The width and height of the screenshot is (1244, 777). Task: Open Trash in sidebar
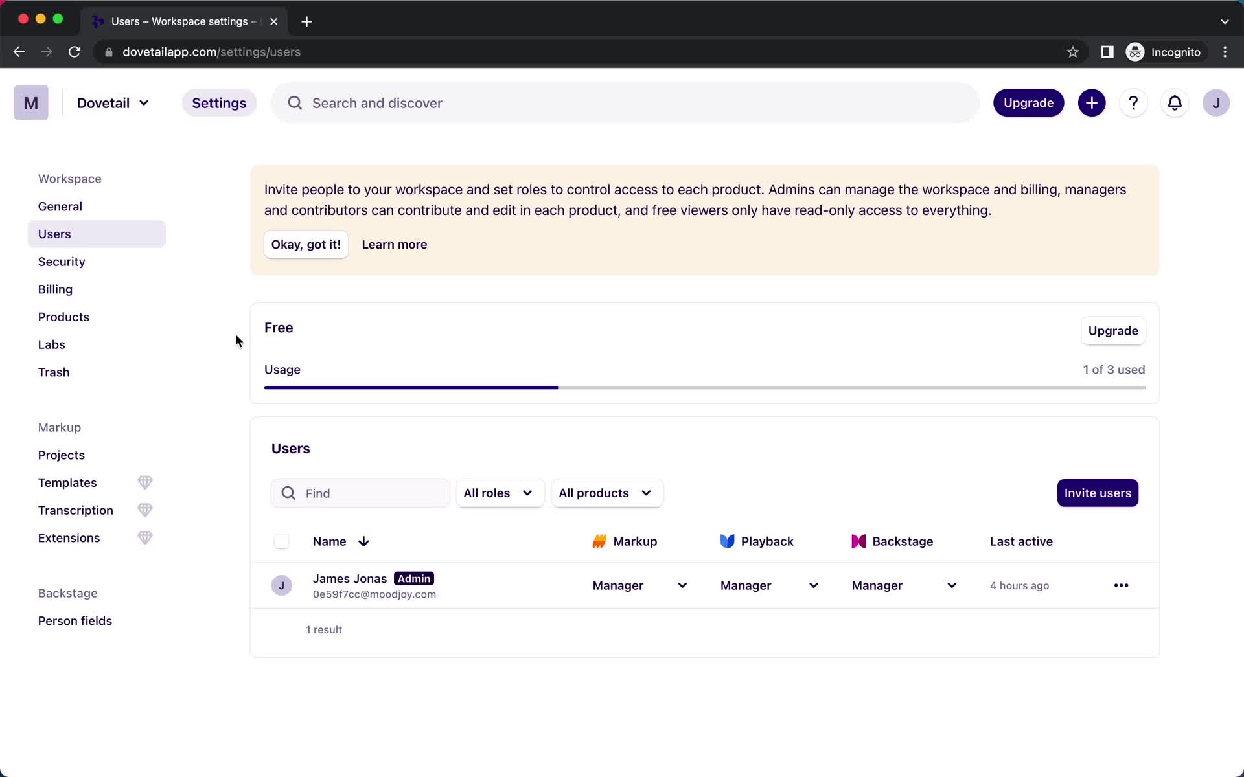tap(97, 372)
